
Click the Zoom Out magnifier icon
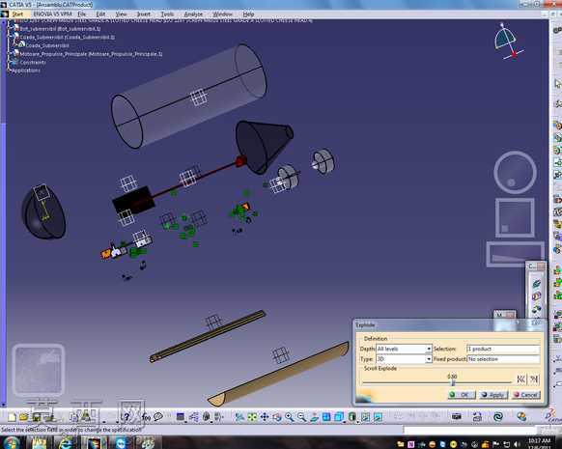pyautogui.click(x=302, y=417)
